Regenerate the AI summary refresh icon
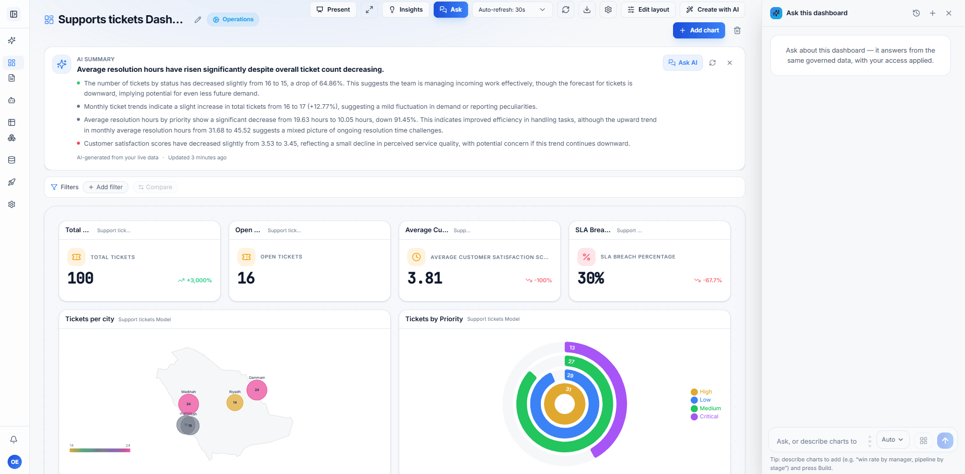This screenshot has height=474, width=965. [712, 63]
